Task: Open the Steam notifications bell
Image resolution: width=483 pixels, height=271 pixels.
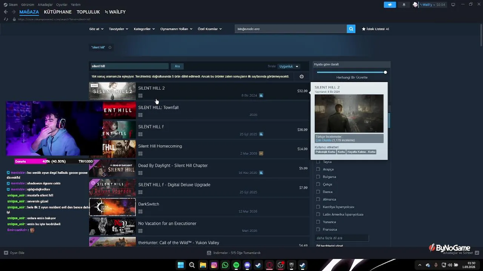Action: coord(404,5)
